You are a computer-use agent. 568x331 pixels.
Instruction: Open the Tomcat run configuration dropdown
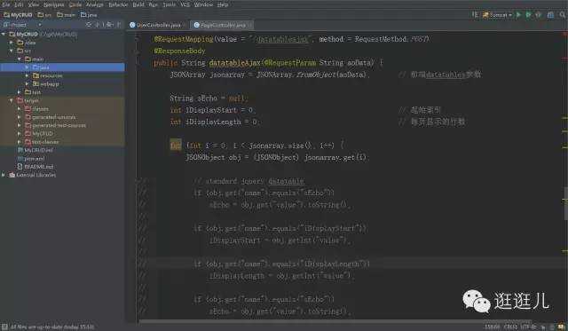click(497, 15)
